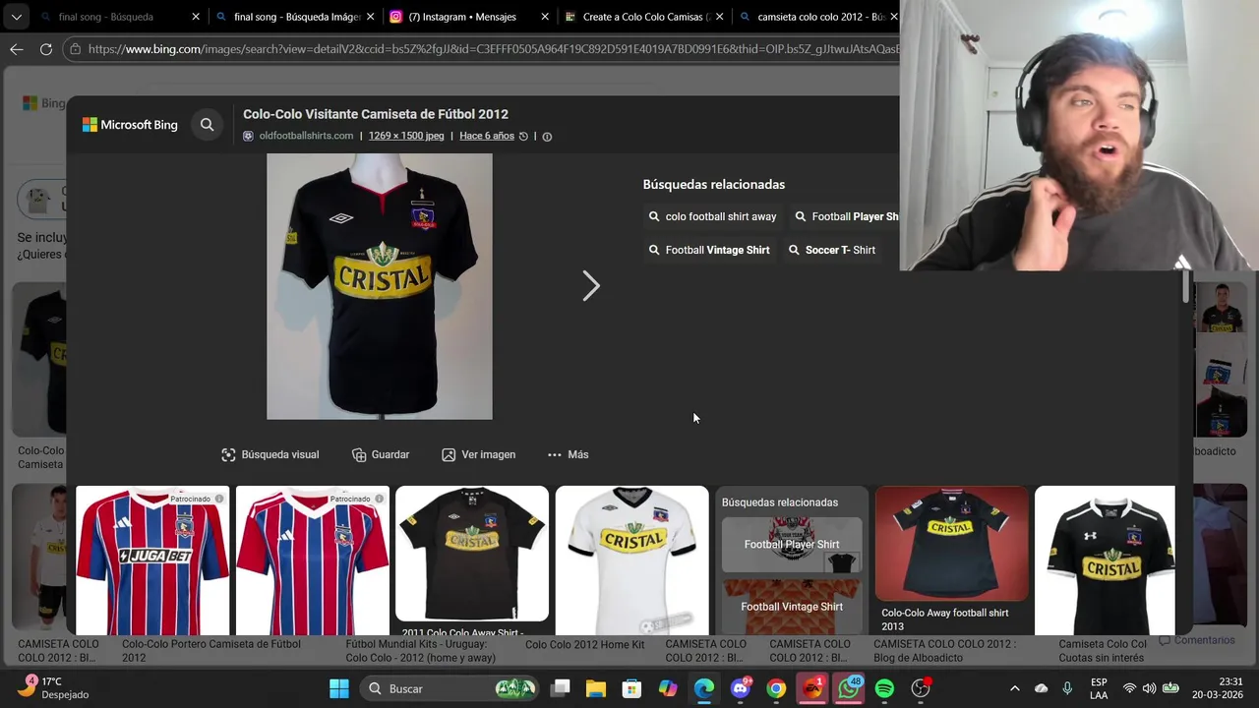Switch the ESP LAA keyboard language
Viewport: 1259px width, 708px height.
click(1099, 688)
